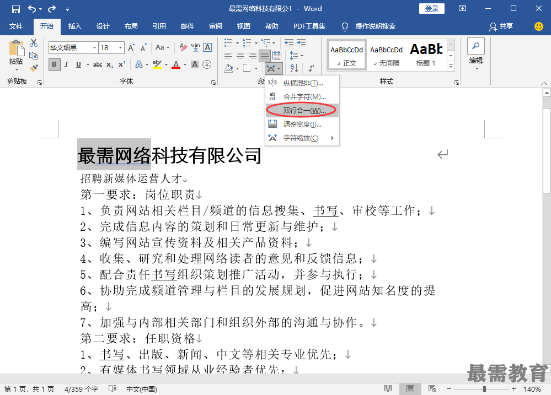The image size is (551, 395).
Task: Open the 文件 tab
Action: pos(16,26)
